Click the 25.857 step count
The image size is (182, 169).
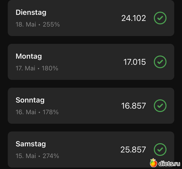(133, 150)
